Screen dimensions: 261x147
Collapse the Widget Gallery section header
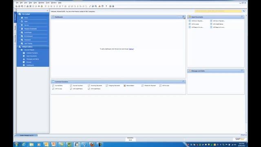(x=33, y=47)
